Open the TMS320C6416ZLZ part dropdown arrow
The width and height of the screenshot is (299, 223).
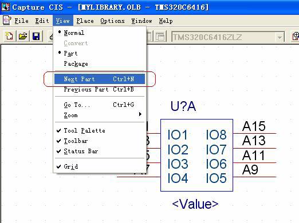(280, 37)
